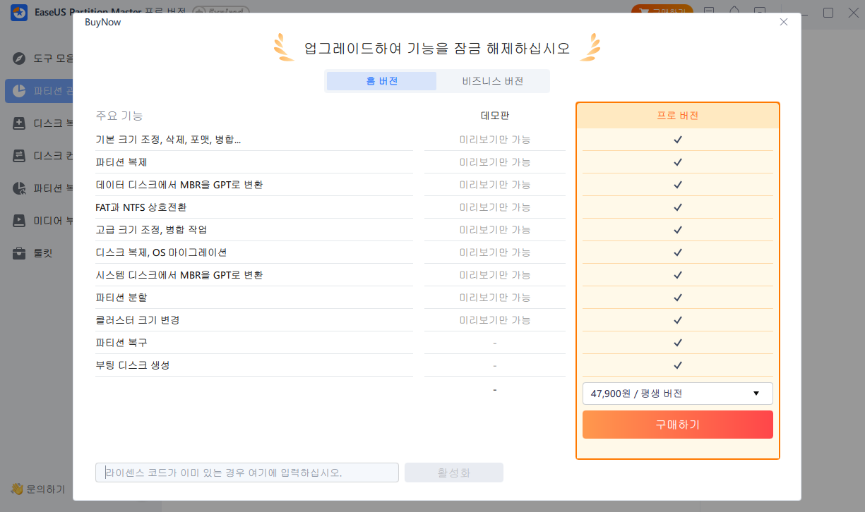Viewport: 865px width, 512px height.
Task: Open the 47,900원 / 평생 버전 dropdown
Action: tap(677, 394)
